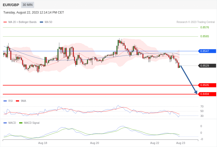
Task: Select the 0.8494 support price tag
Action: pos(207,94)
